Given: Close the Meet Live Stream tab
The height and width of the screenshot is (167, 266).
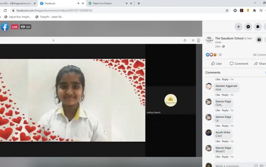Looking at the screenshot, I should tap(131, 3).
